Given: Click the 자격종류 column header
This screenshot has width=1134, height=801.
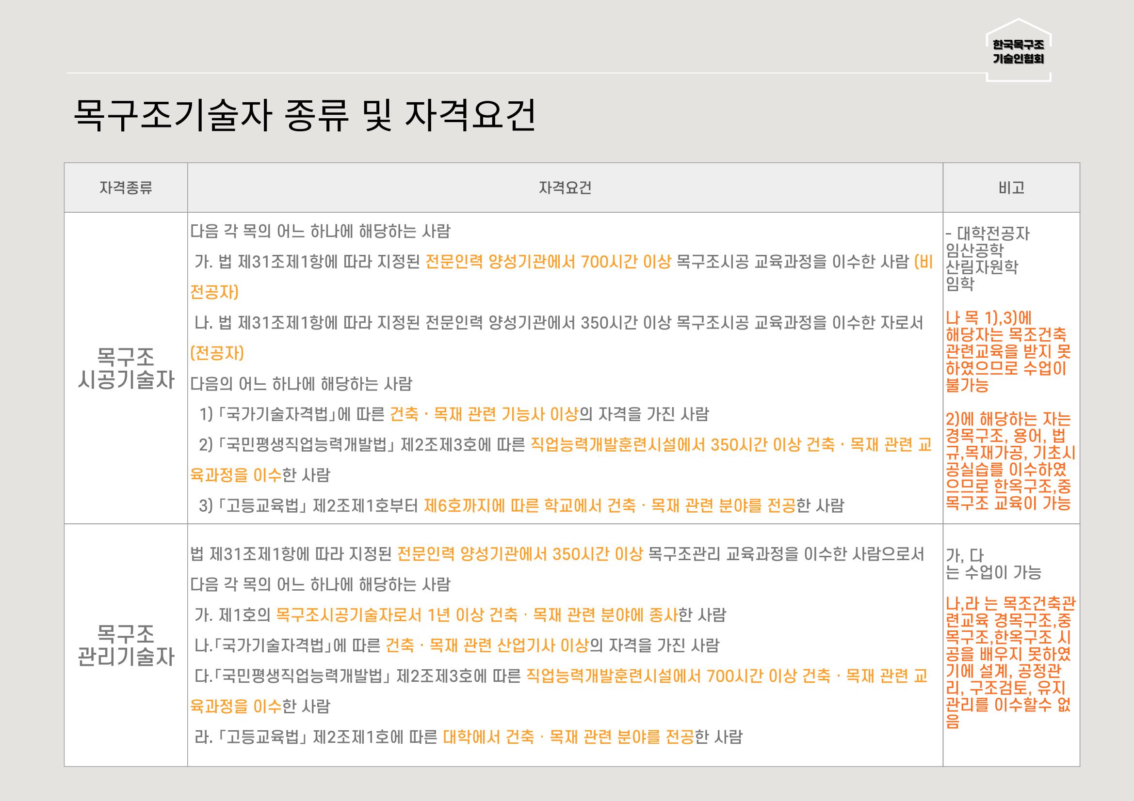Looking at the screenshot, I should pyautogui.click(x=126, y=188).
